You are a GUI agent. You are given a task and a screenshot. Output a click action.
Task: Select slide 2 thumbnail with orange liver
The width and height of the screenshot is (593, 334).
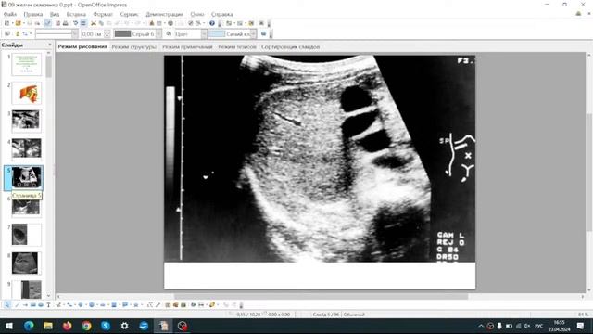click(27, 93)
